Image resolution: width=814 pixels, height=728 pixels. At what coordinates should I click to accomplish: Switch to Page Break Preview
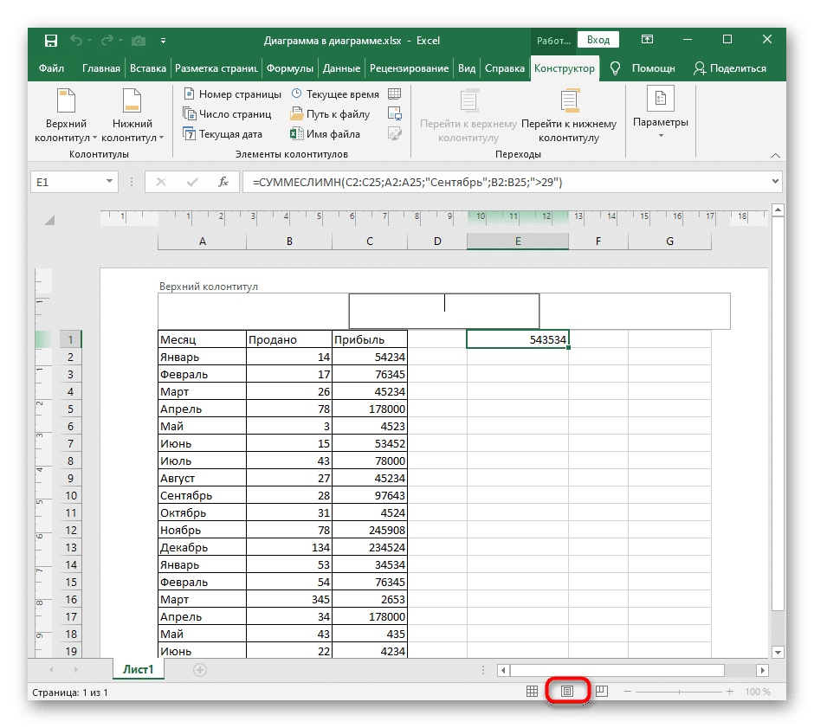click(602, 692)
